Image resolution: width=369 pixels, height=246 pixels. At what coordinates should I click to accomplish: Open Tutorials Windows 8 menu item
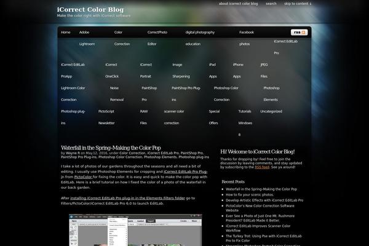(x=245, y=123)
